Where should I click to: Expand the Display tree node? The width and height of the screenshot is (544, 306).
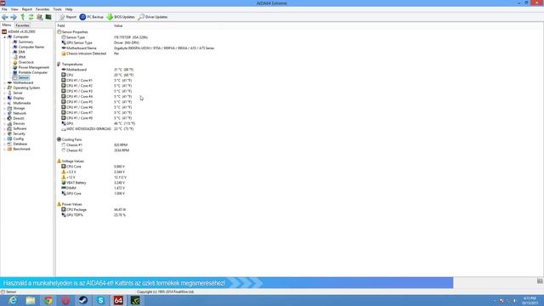(x=4, y=99)
